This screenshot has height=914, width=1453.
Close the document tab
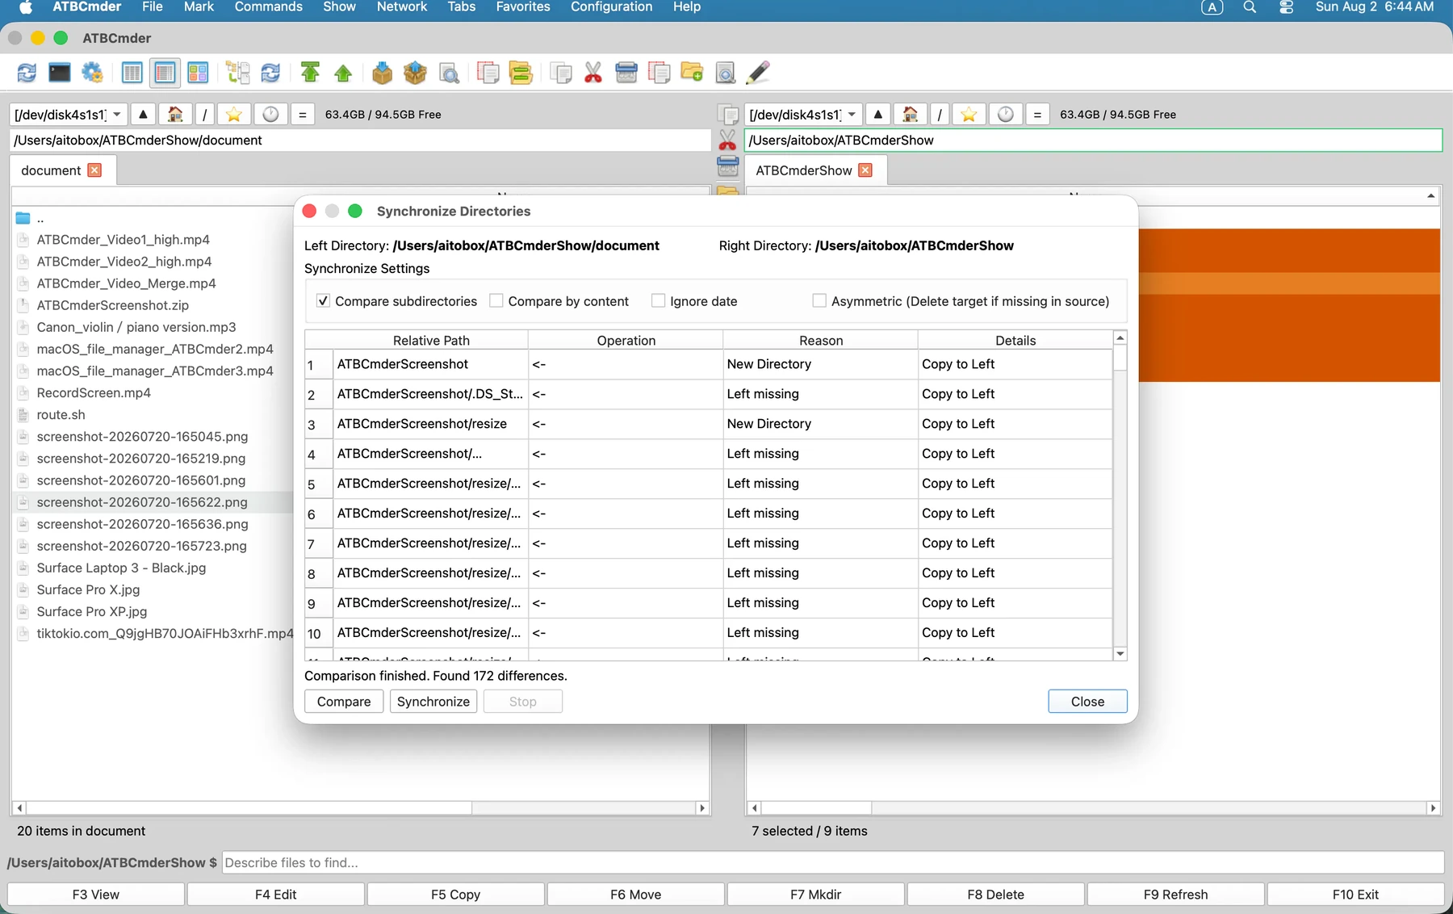(x=94, y=170)
